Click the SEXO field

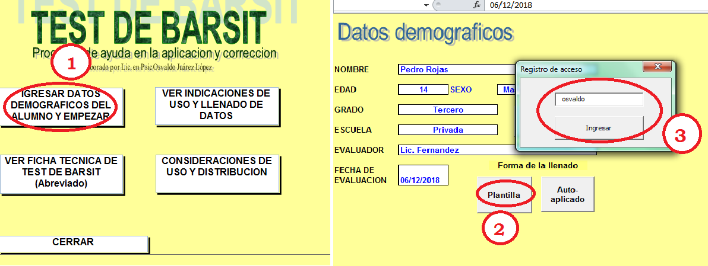(507, 89)
